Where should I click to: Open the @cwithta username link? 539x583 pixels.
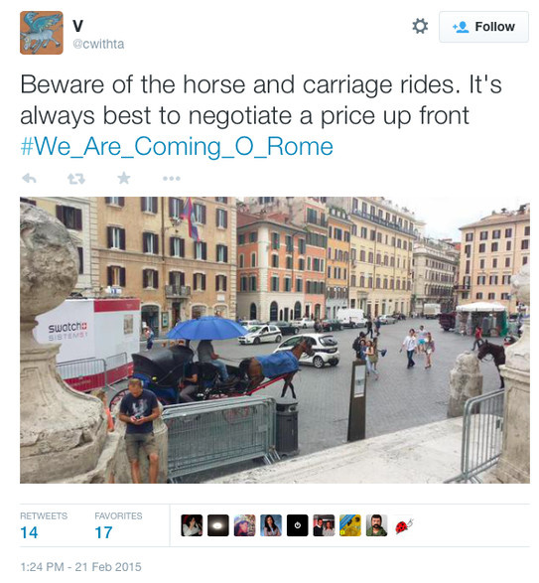[98, 44]
